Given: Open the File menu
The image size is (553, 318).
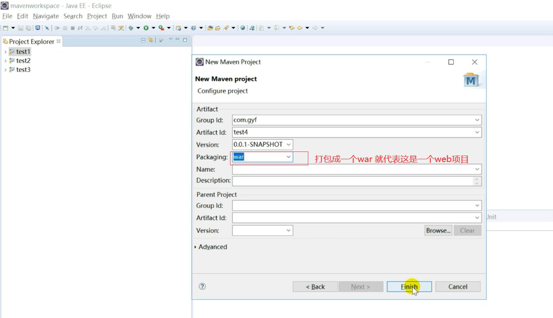Looking at the screenshot, I should (7, 16).
